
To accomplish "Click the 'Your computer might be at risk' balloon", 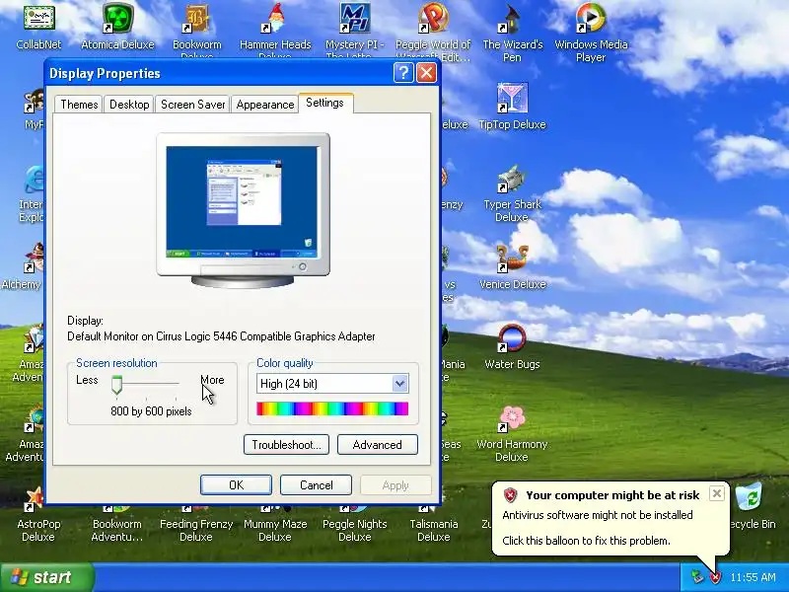I will [610, 519].
